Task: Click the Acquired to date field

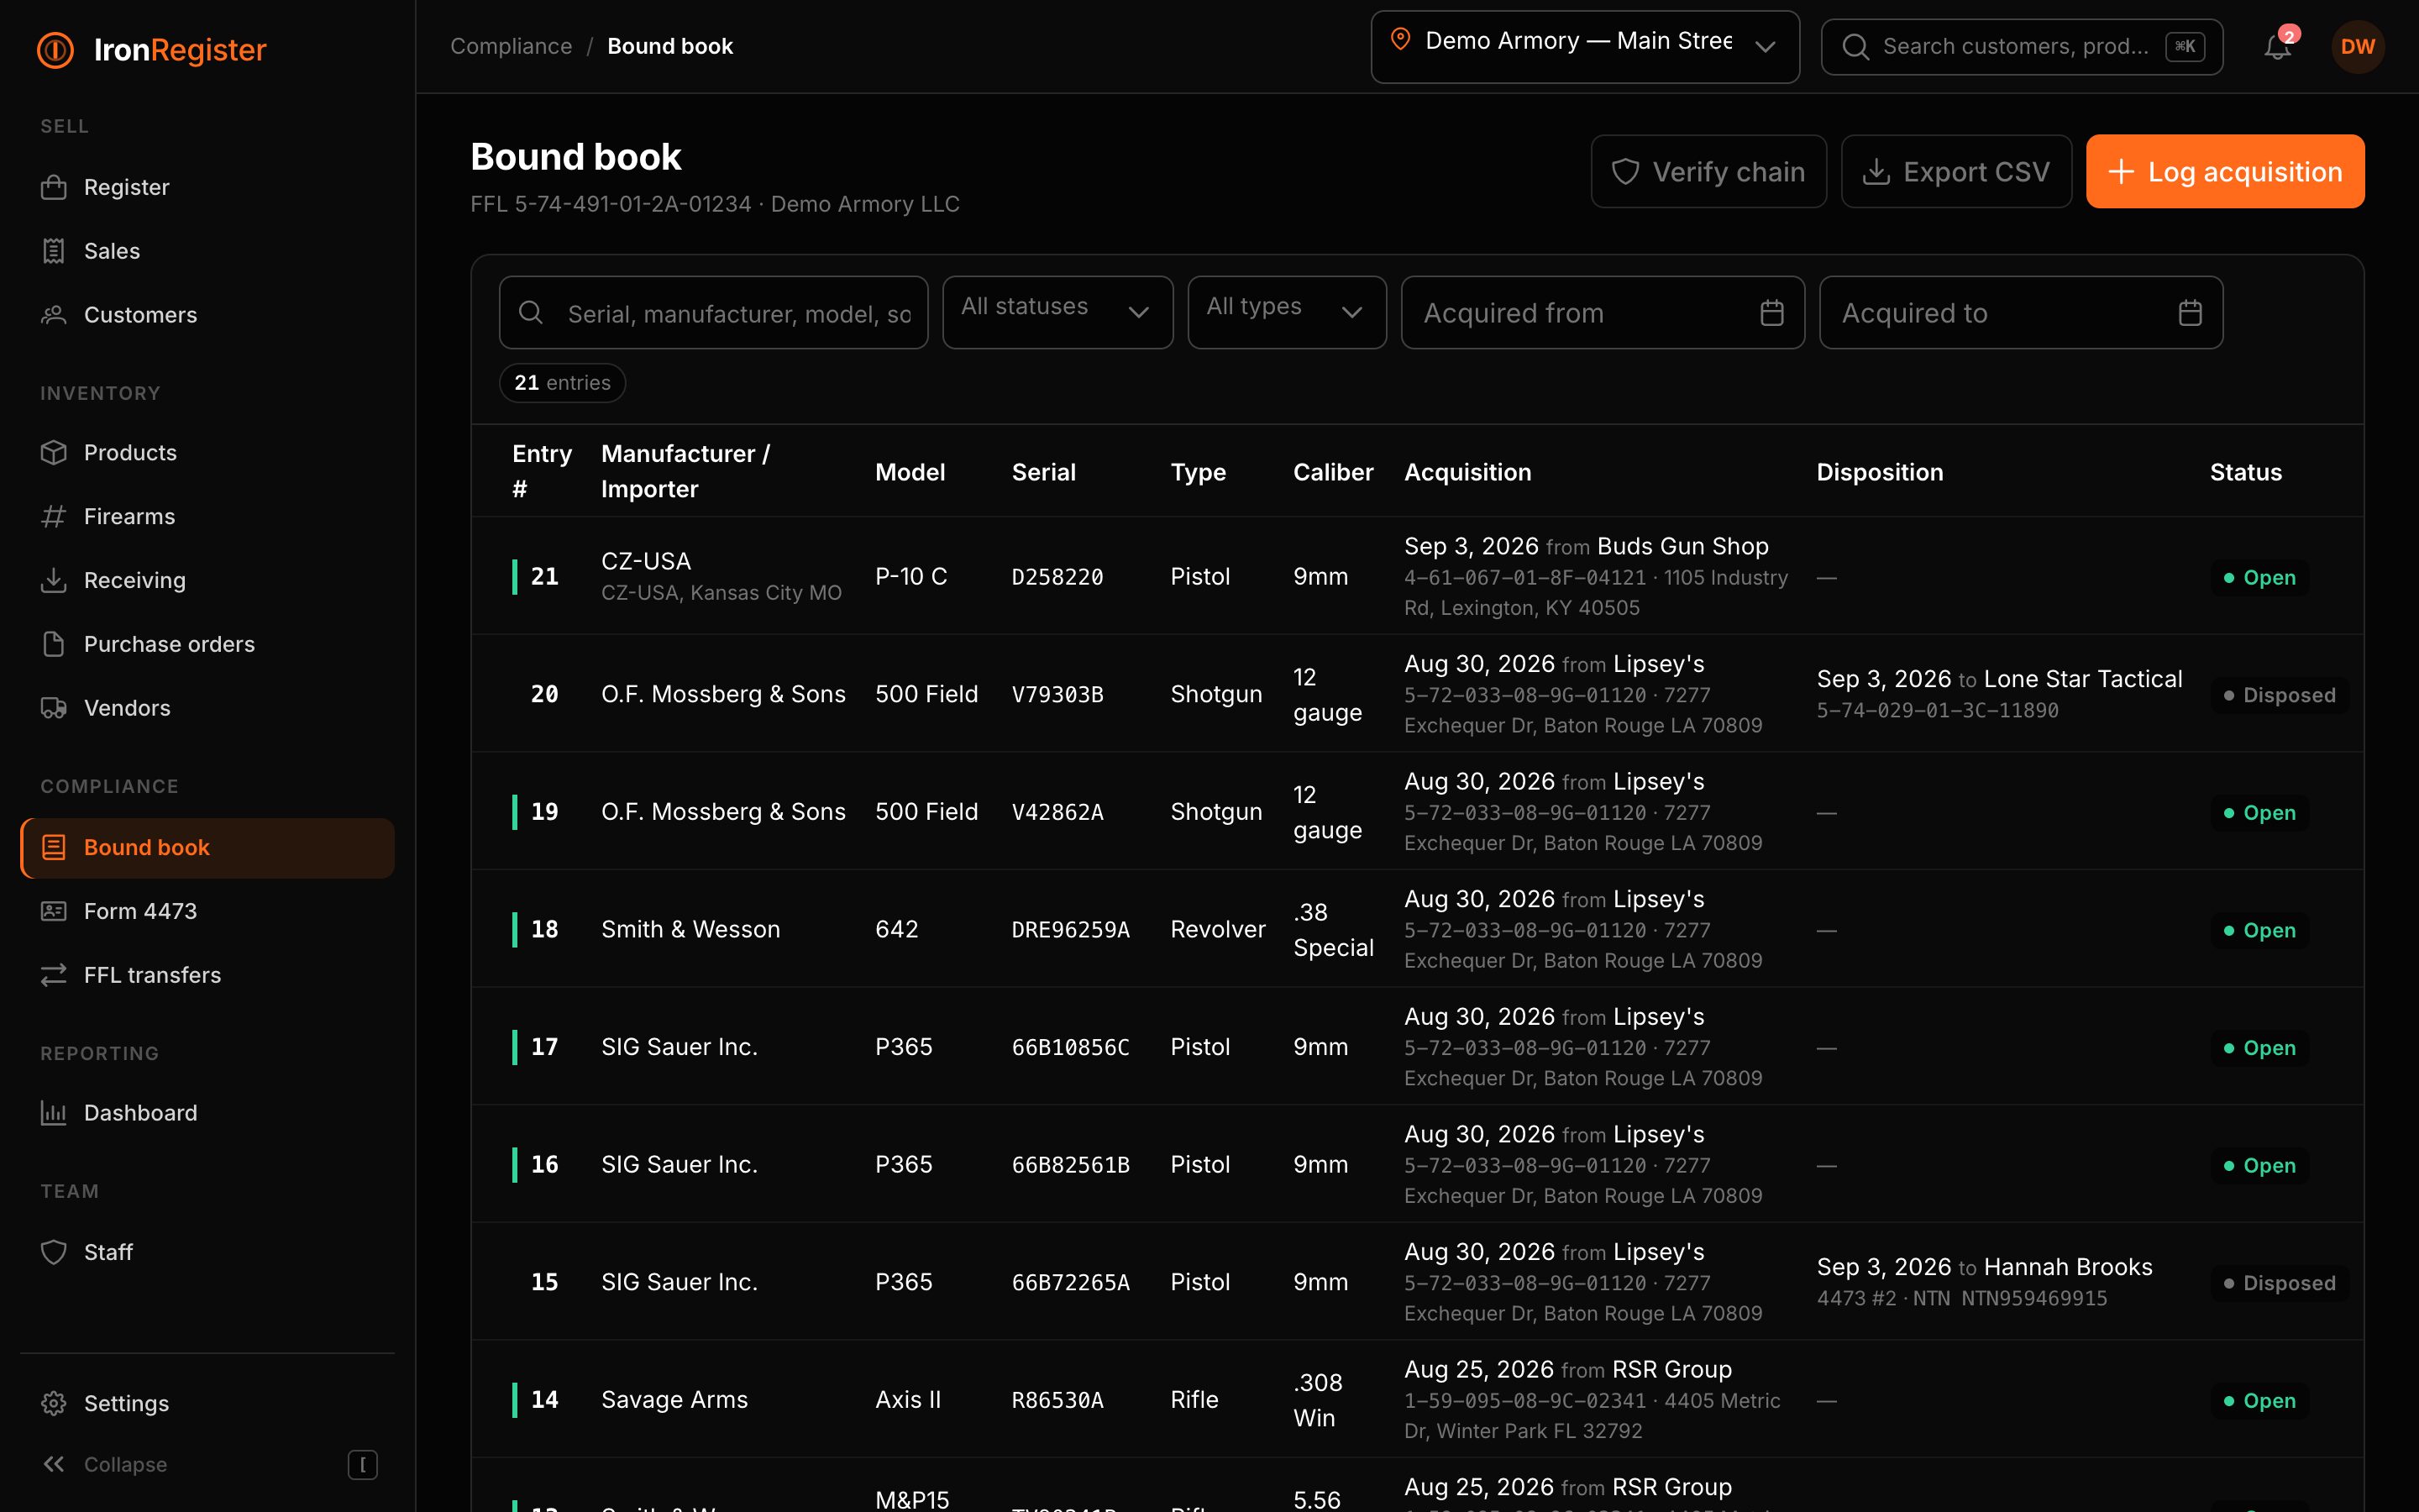Action: pyautogui.click(x=2020, y=312)
